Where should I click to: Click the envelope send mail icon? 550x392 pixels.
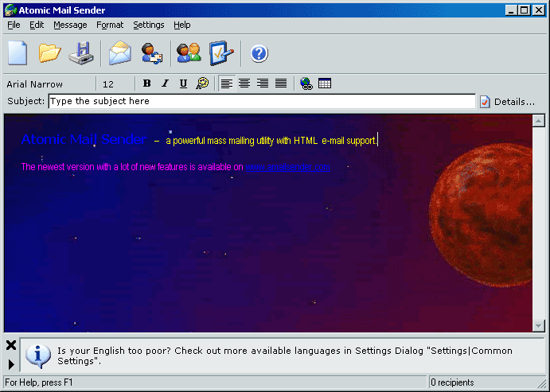120,53
